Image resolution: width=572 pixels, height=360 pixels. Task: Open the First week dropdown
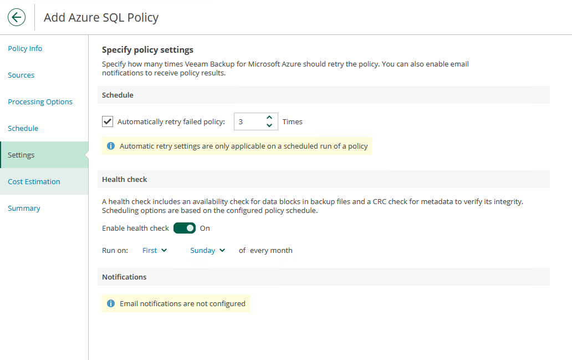155,250
